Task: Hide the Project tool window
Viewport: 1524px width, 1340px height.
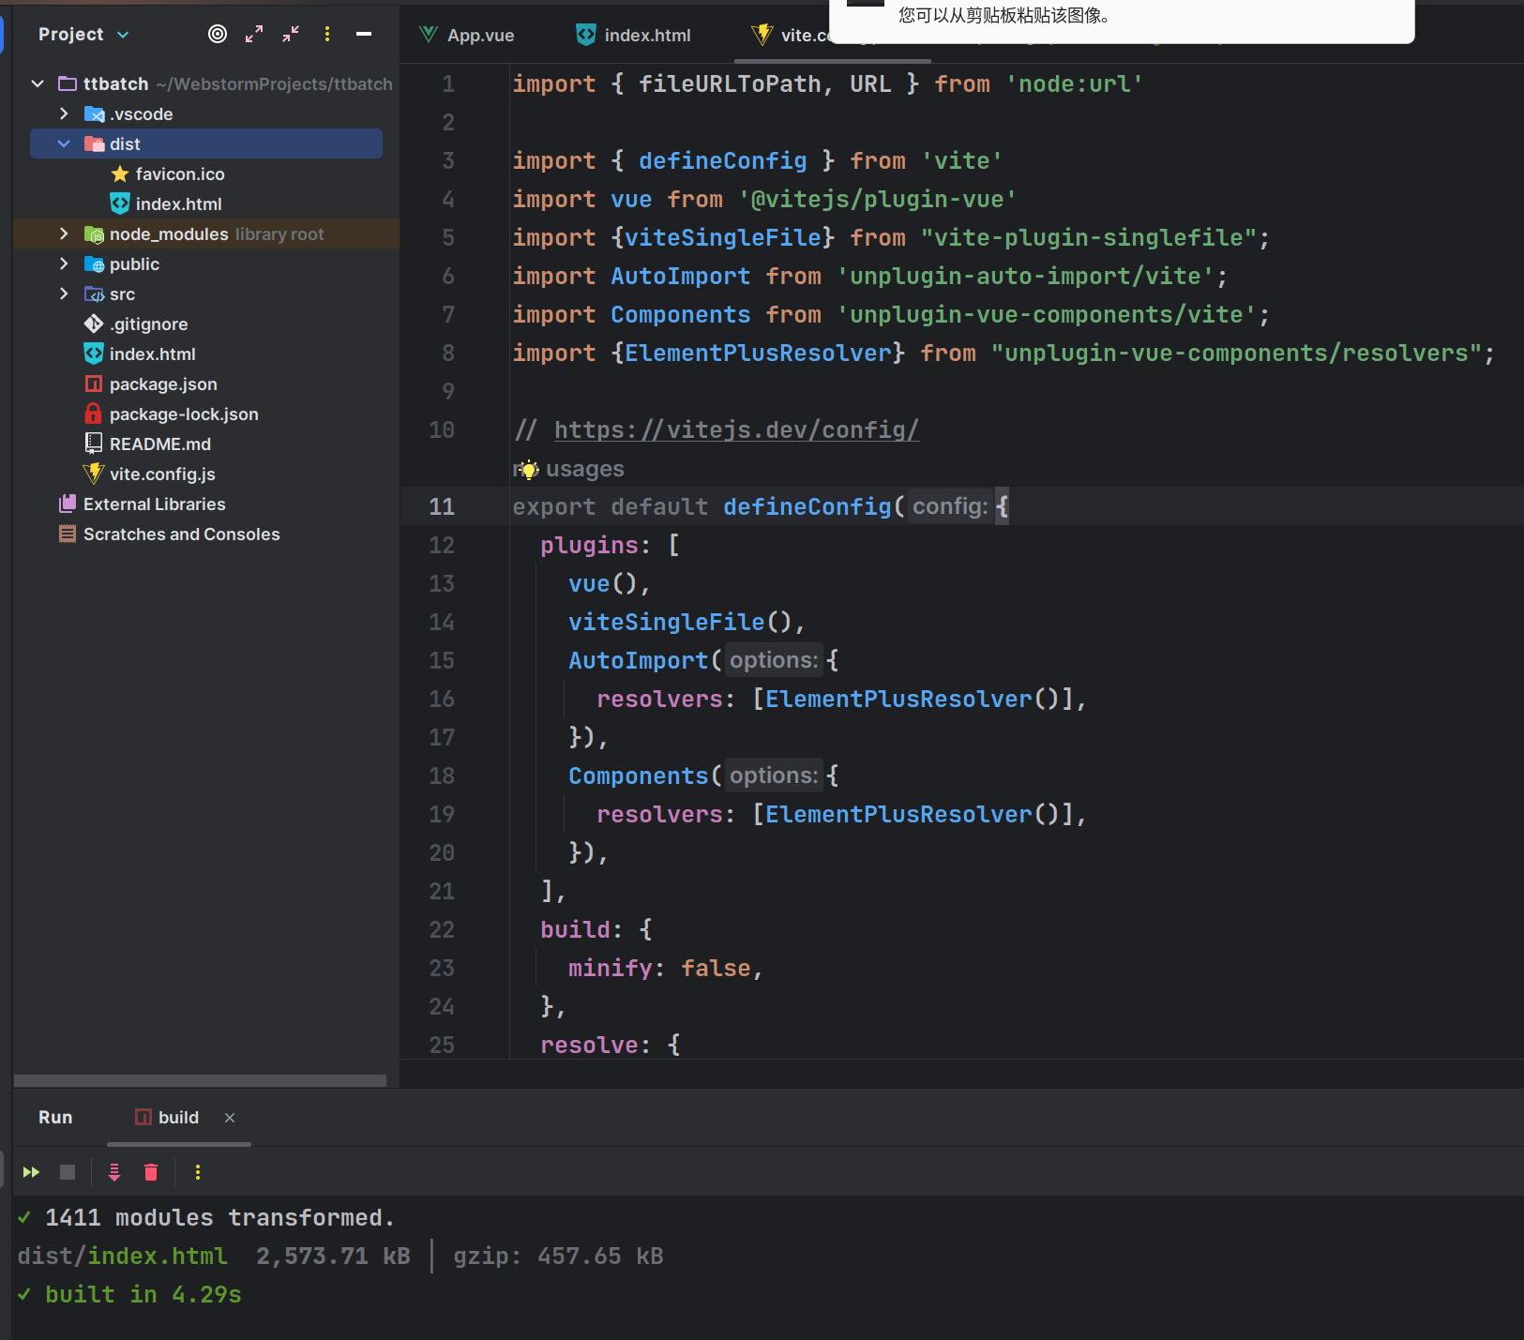Action: pos(364,35)
